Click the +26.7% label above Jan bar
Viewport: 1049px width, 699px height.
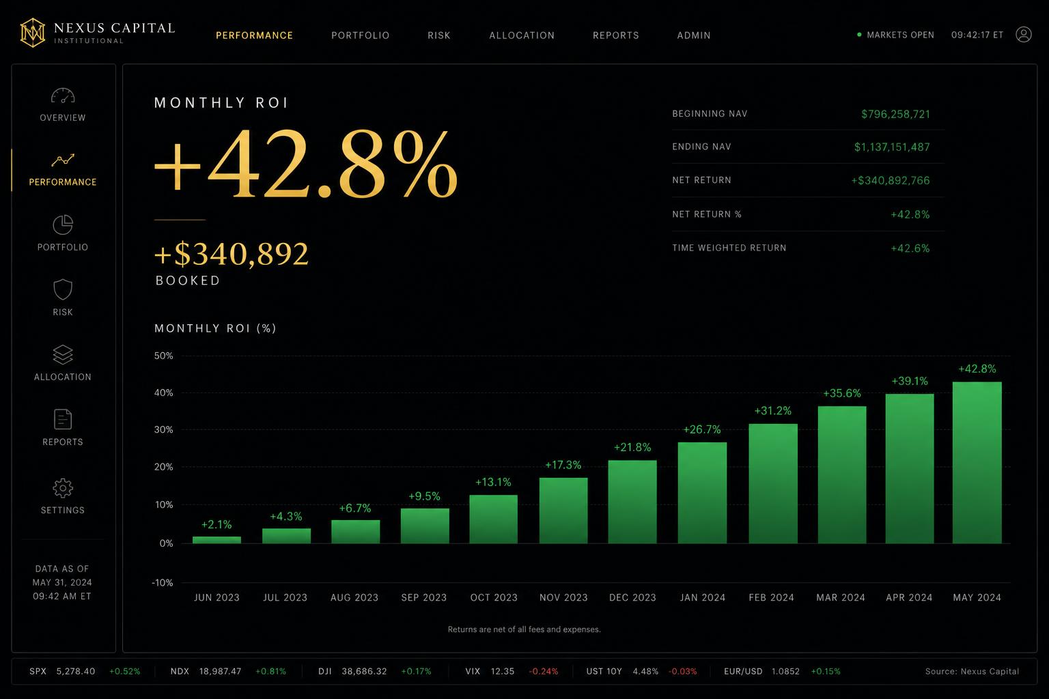click(x=702, y=429)
